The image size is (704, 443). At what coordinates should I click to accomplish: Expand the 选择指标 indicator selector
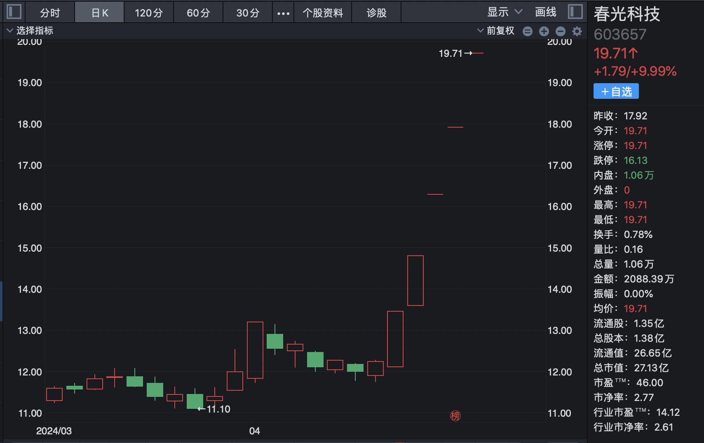30,30
